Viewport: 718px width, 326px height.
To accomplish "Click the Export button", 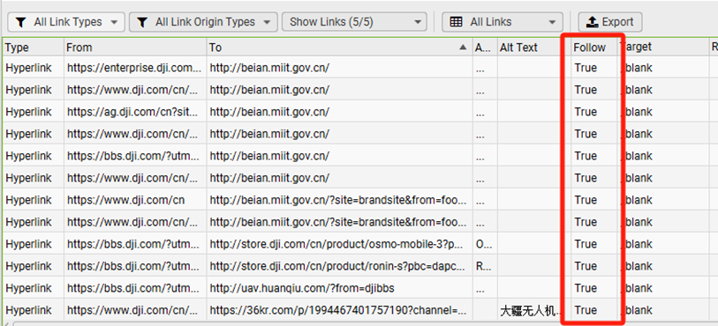I will [610, 22].
